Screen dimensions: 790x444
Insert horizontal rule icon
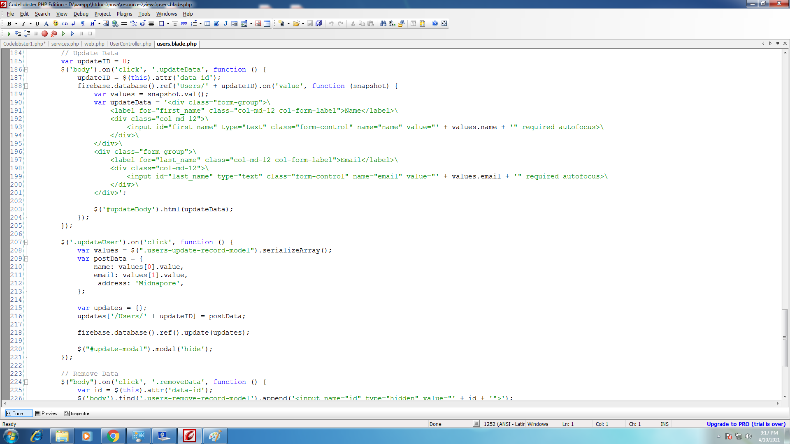click(124, 23)
